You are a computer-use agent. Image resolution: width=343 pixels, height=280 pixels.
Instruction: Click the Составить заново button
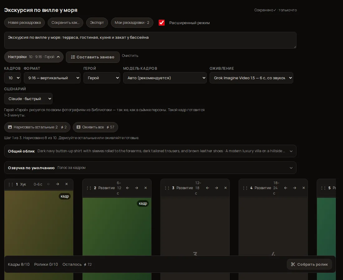coord(93,57)
